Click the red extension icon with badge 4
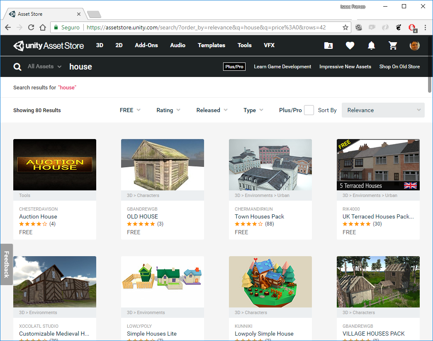This screenshot has height=341, width=433. (412, 28)
